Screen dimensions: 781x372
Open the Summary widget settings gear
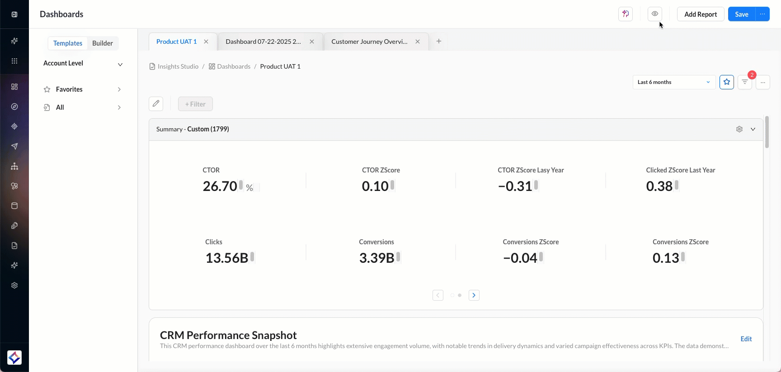(739, 129)
